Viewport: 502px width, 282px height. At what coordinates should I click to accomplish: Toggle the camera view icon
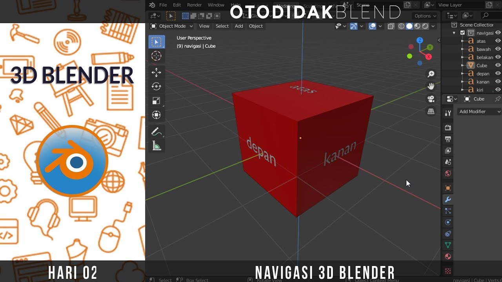pyautogui.click(x=431, y=99)
